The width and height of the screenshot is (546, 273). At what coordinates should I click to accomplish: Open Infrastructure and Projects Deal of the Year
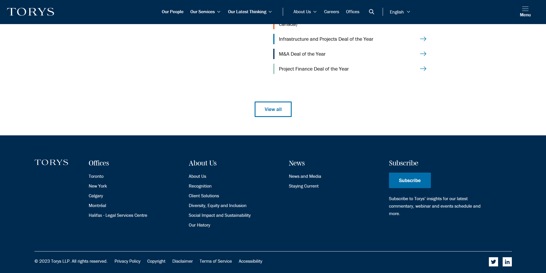coord(326,39)
